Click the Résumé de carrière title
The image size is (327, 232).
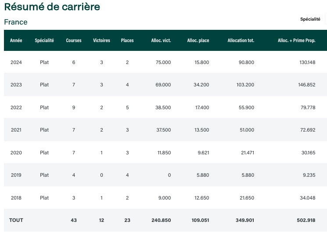tap(52, 7)
